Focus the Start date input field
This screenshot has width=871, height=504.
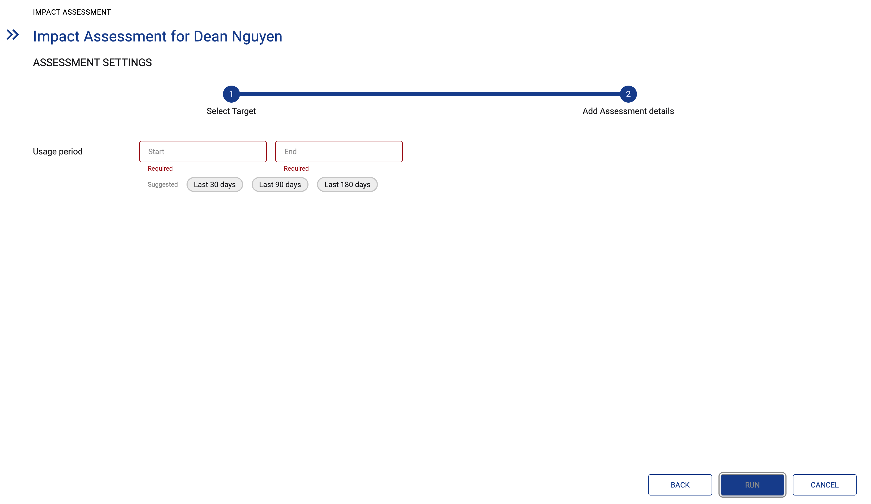203,152
